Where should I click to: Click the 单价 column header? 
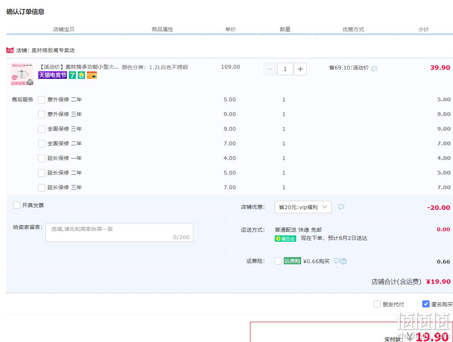tap(230, 29)
